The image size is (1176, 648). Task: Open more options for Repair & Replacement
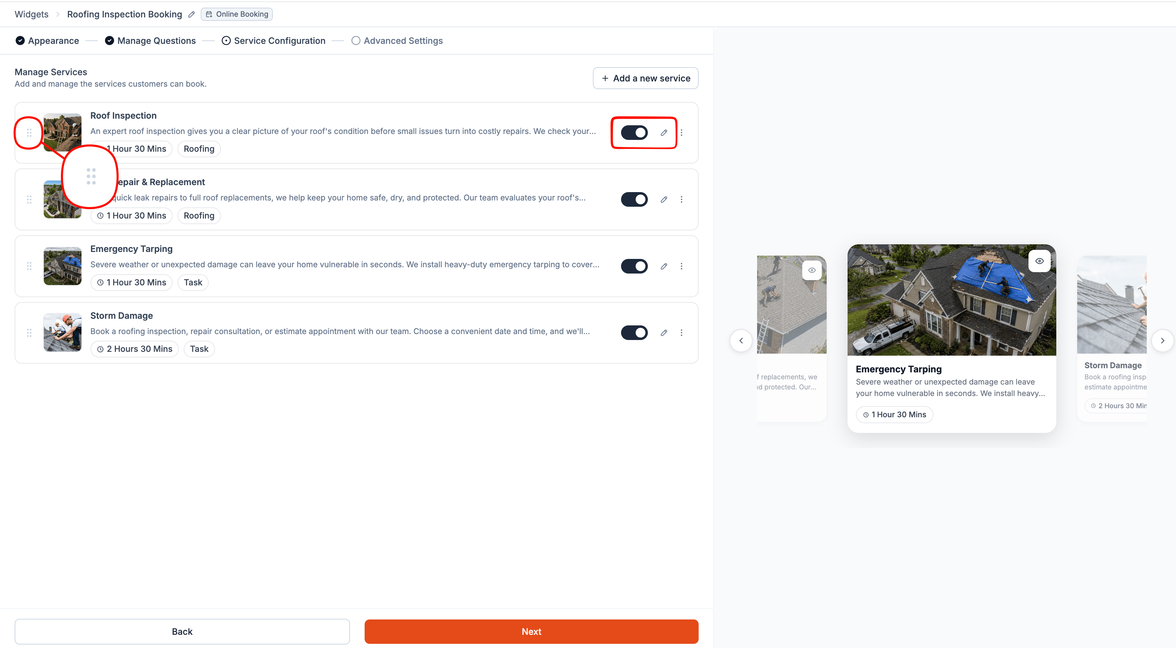(x=682, y=199)
